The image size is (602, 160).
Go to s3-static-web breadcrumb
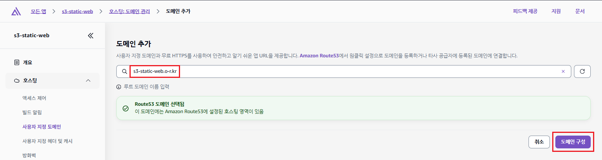tap(77, 11)
